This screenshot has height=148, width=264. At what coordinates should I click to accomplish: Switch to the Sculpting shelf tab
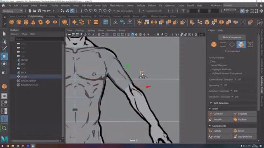pyautogui.click(x=50, y=16)
